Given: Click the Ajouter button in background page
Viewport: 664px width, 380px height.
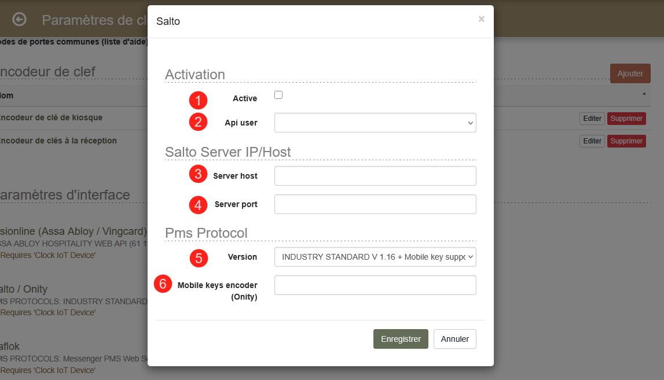Looking at the screenshot, I should pos(630,73).
